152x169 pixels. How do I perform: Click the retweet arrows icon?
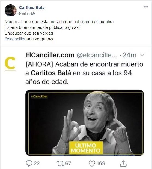tap(60, 163)
